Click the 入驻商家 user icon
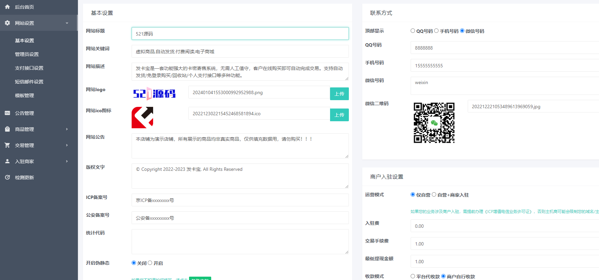This screenshot has height=280, width=599. (x=7, y=161)
